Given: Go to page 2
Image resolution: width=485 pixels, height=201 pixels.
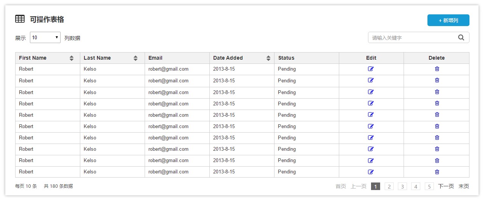Looking at the screenshot, I should click(x=389, y=186).
